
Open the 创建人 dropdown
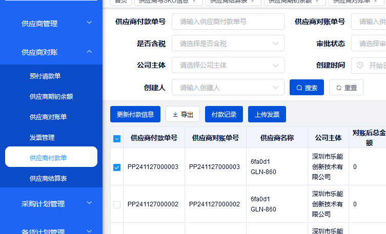[x=228, y=88]
